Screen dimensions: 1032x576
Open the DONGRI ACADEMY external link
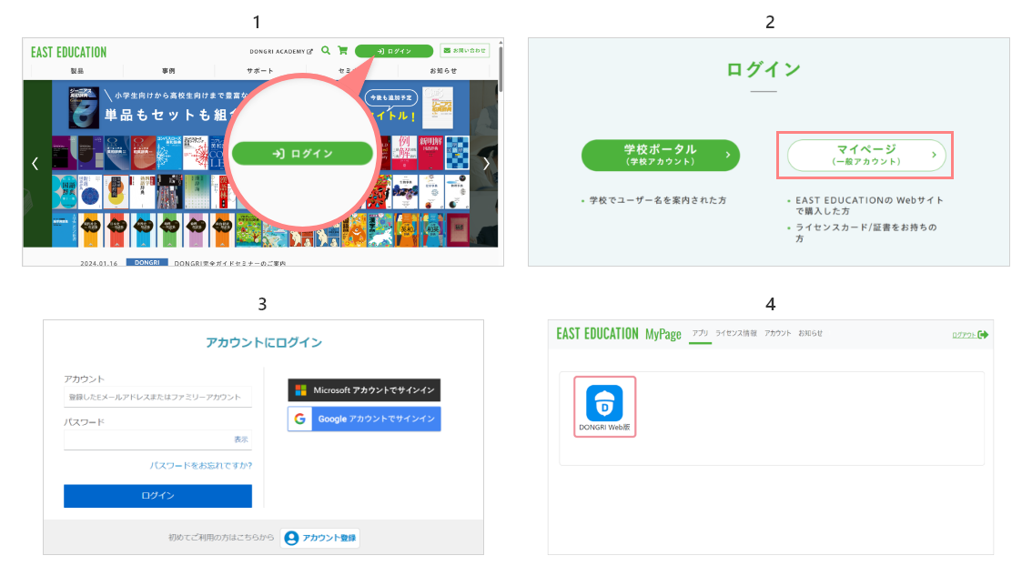(x=281, y=51)
